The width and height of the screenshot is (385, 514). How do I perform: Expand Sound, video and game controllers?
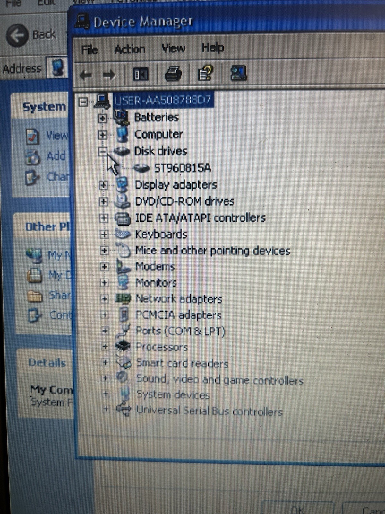(x=105, y=378)
